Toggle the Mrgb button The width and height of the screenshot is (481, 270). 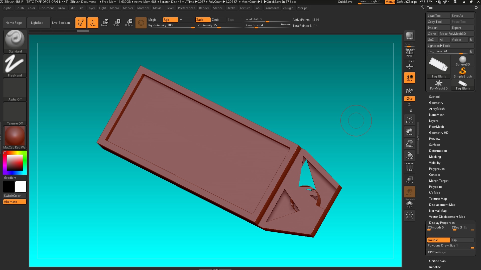[x=155, y=20]
